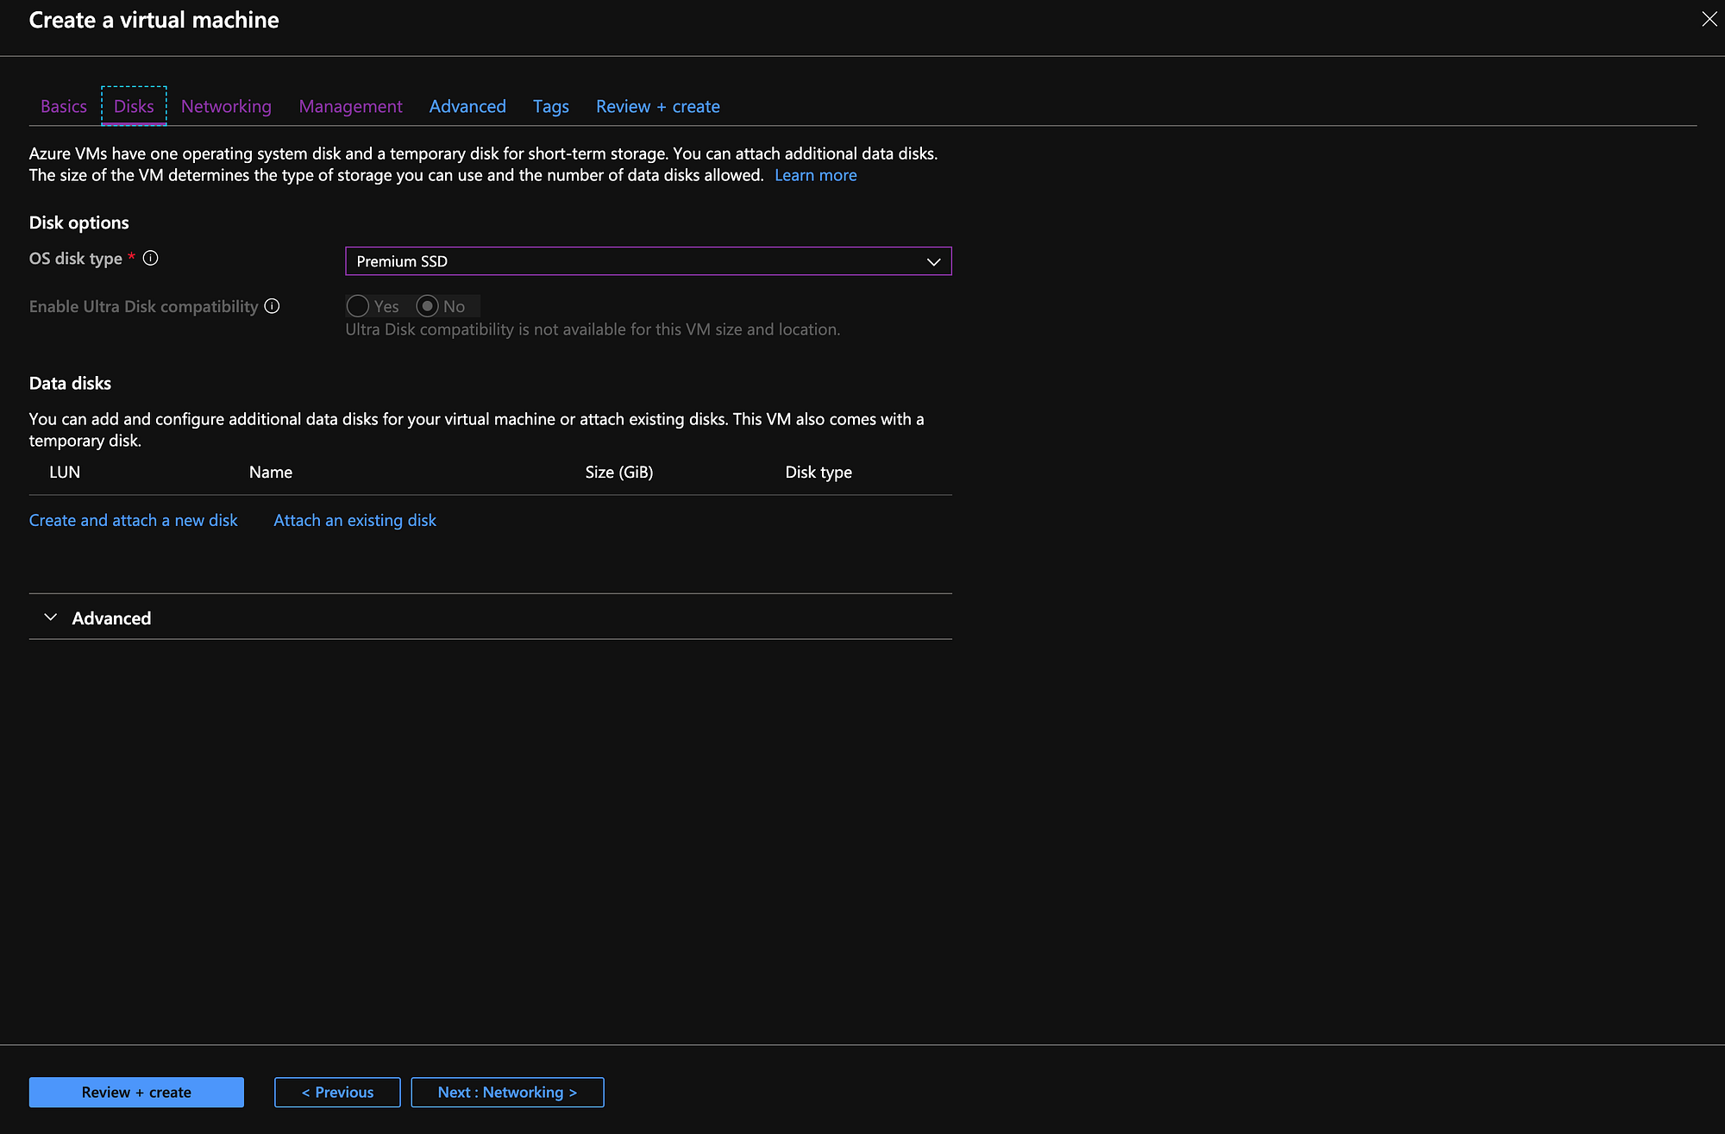Select No for Ultra Disk compatibility

tap(427, 306)
